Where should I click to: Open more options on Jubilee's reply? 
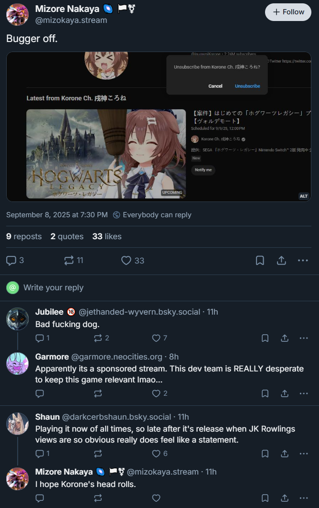(304, 338)
